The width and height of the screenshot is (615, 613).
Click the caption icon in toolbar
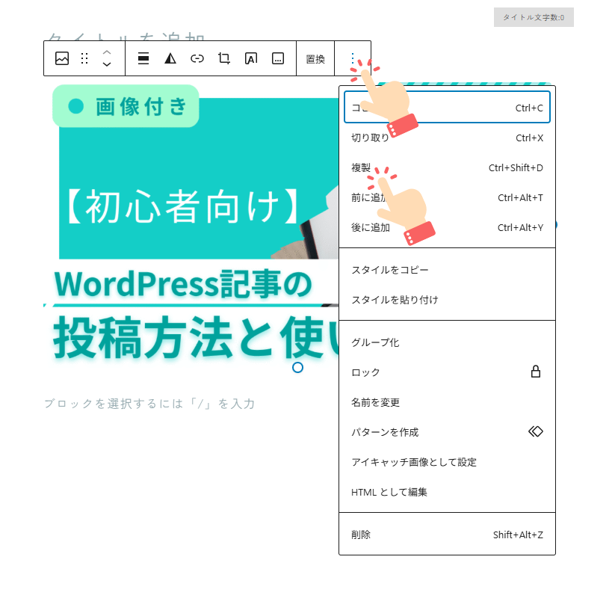[x=278, y=58]
